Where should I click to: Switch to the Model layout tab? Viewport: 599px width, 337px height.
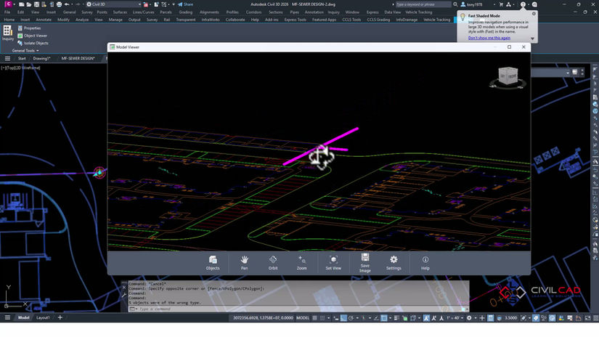[24, 317]
